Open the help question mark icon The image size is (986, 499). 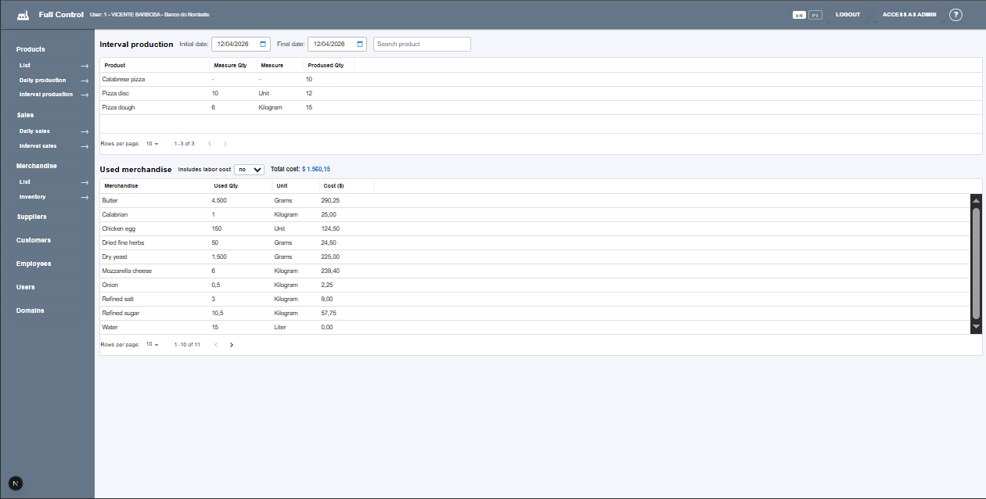(x=955, y=15)
